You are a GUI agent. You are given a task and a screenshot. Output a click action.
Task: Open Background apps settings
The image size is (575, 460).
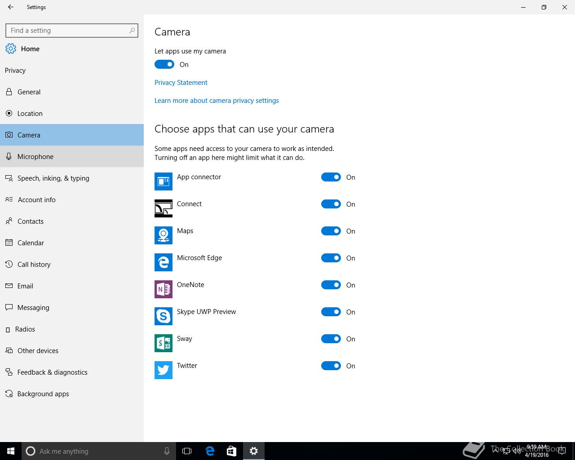72,394
